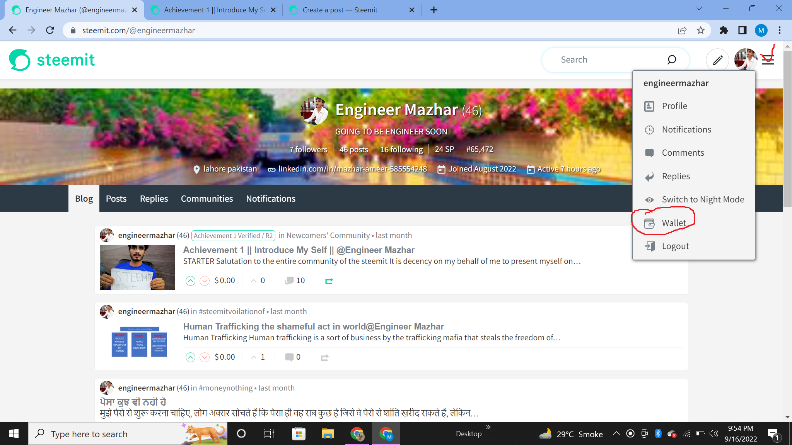This screenshot has width=792, height=445.
Task: Click Newcomers' Community link
Action: coord(328,235)
